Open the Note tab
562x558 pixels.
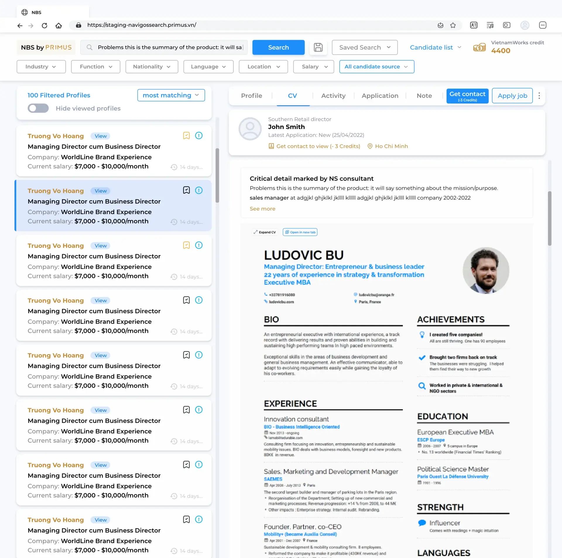(x=424, y=96)
